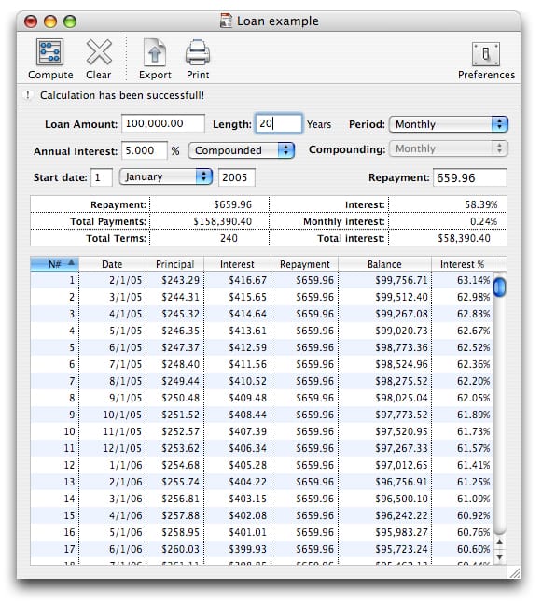Click the Clear X icon

pos(99,52)
